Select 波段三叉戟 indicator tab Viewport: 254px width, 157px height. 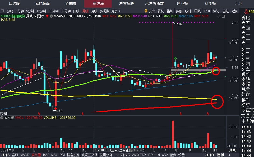(89, 155)
